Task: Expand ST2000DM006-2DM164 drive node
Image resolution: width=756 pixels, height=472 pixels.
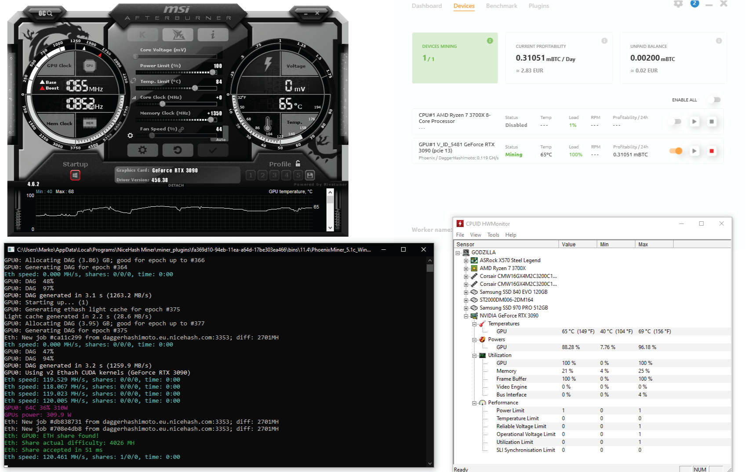Action: [x=466, y=300]
